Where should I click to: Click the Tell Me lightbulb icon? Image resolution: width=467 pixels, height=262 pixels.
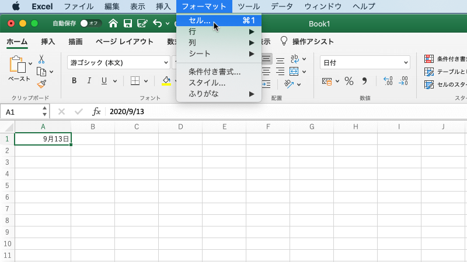click(284, 41)
